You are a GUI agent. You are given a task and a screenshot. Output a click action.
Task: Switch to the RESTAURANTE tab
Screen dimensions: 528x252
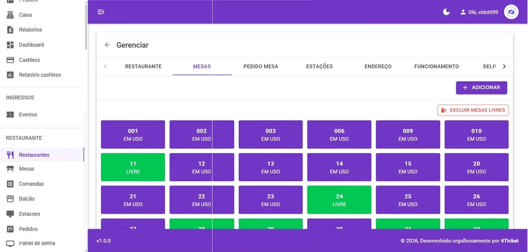(x=143, y=66)
